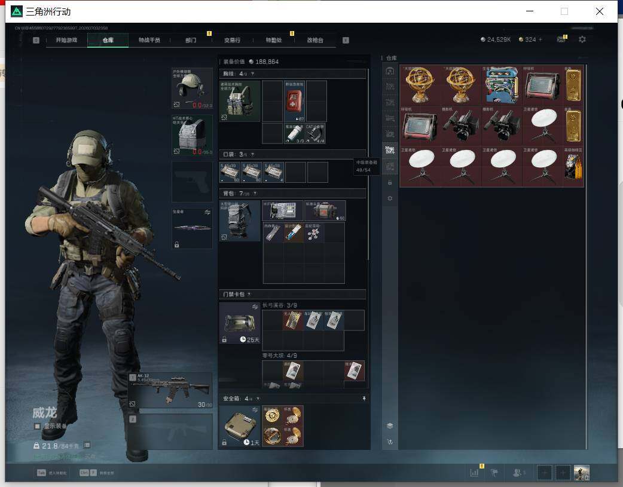This screenshot has height=487, width=623.
Task: Click the flag icon in bottom bar
Action: (x=494, y=473)
